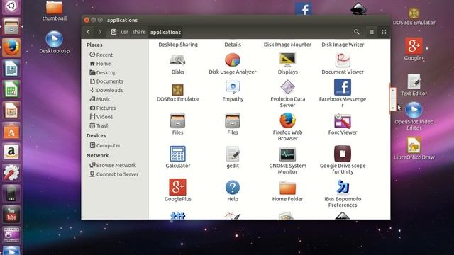
Task: Click the search magnifier in file manager
Action: click(357, 32)
